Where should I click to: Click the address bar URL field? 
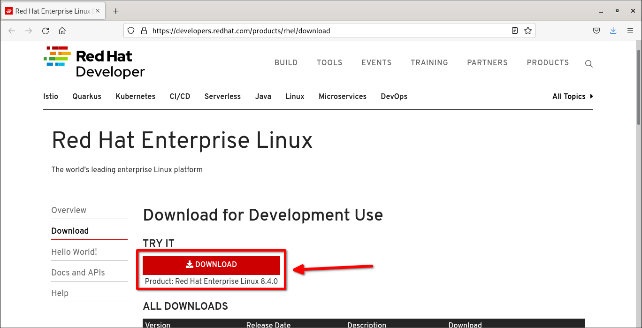tap(329, 31)
